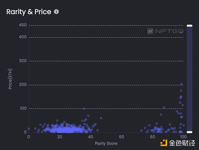Select the highest outlier point above 400 ETH
Image resolution: width=199 pixels, height=150 pixels.
pos(181,32)
